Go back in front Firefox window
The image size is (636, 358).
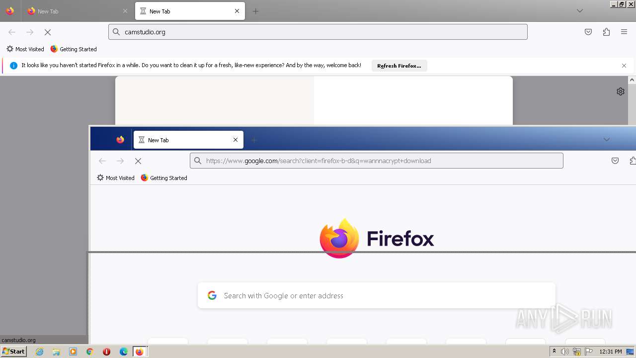[102, 161]
